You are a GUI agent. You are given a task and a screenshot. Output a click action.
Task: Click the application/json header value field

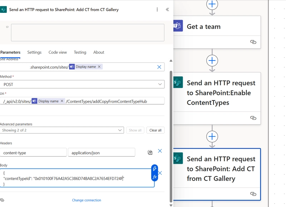[x=102, y=152]
